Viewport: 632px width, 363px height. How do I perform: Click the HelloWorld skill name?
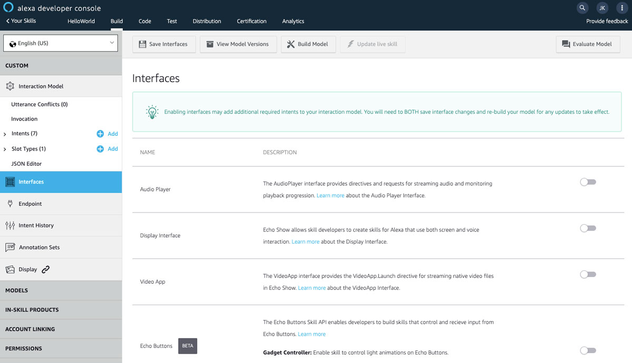[x=81, y=21]
